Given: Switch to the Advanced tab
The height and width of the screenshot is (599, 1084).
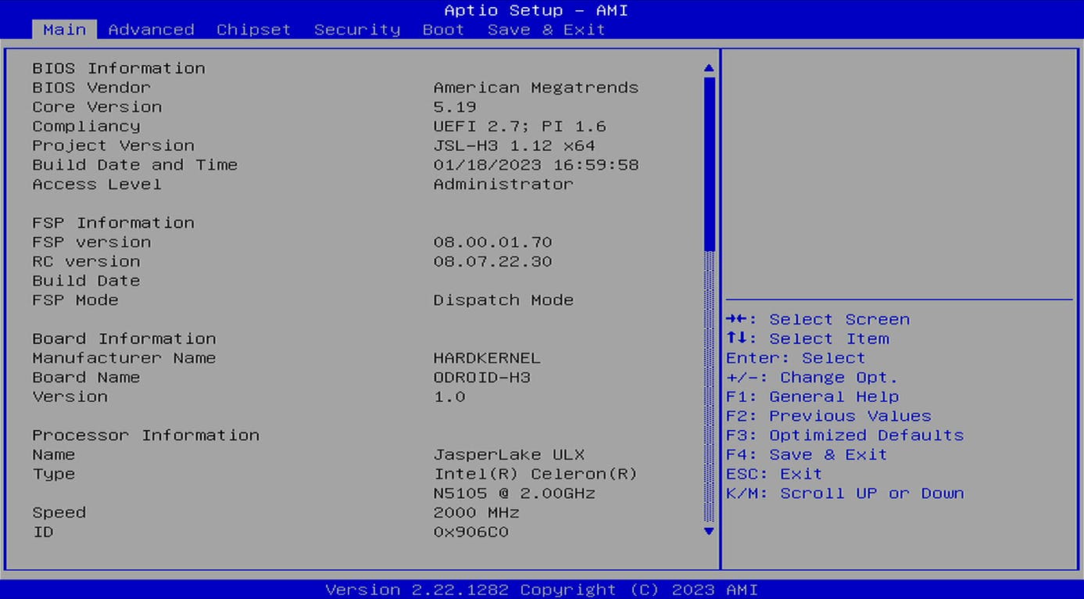Looking at the screenshot, I should tap(151, 30).
